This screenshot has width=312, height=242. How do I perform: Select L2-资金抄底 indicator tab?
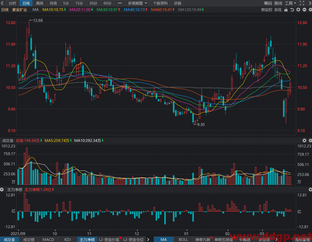pos(109,240)
